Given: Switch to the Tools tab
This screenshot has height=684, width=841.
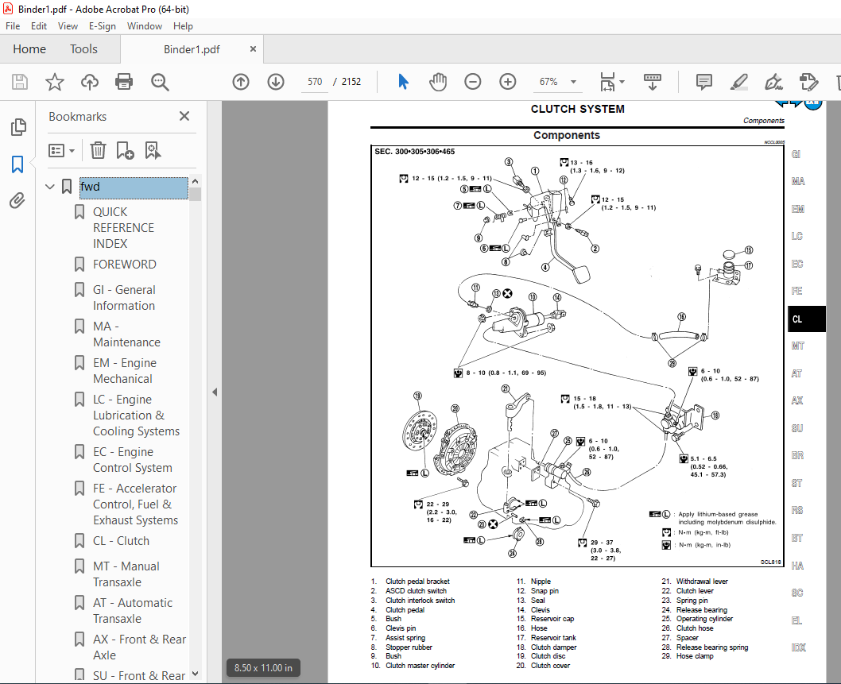Looking at the screenshot, I should coord(83,48).
